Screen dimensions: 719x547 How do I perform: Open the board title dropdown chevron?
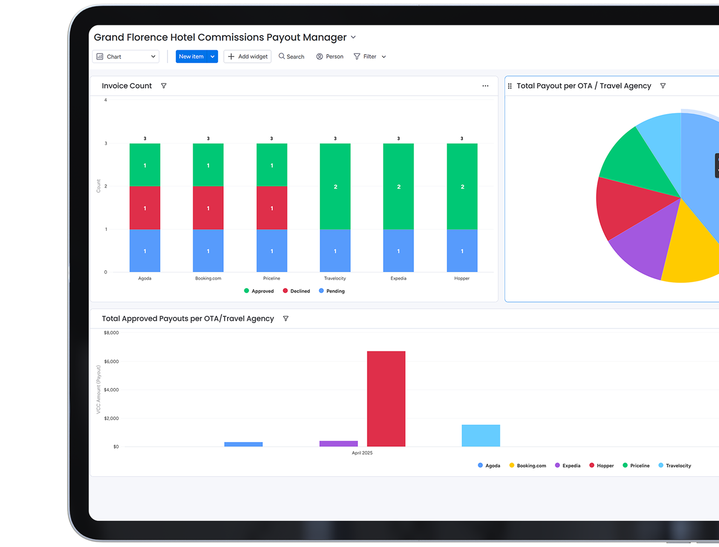[x=353, y=38]
